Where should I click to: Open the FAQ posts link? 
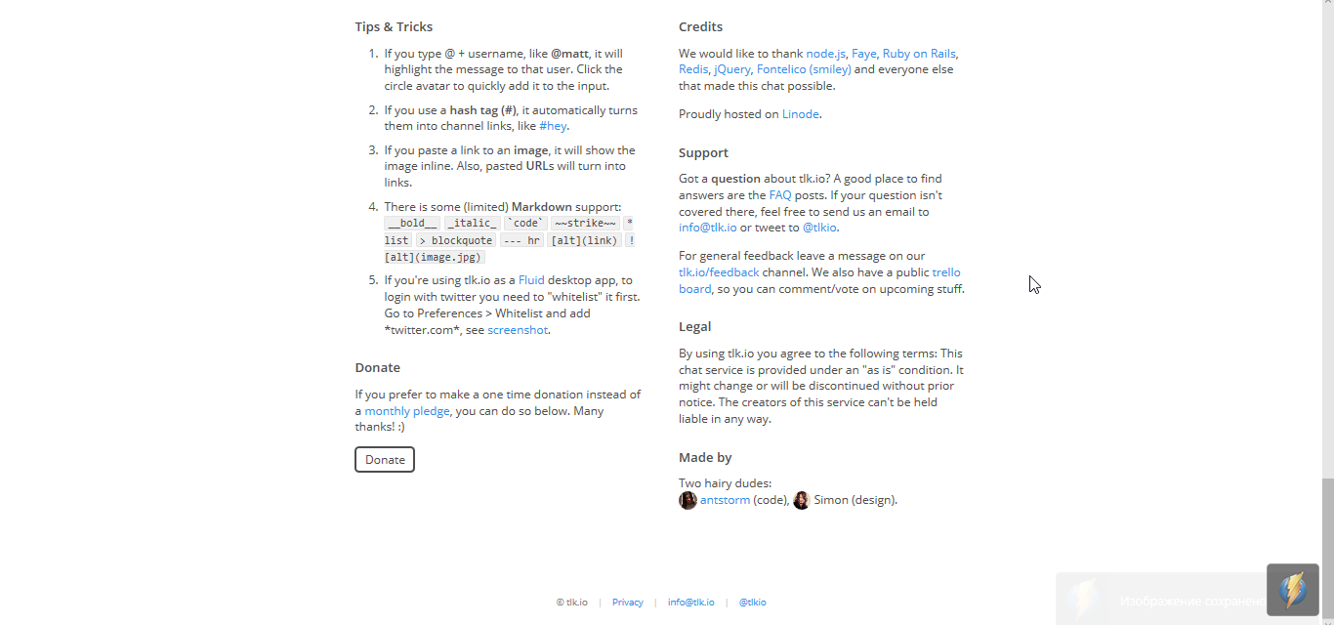click(780, 195)
